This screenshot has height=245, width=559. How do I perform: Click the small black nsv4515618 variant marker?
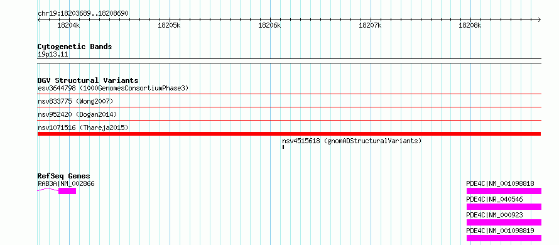point(283,147)
